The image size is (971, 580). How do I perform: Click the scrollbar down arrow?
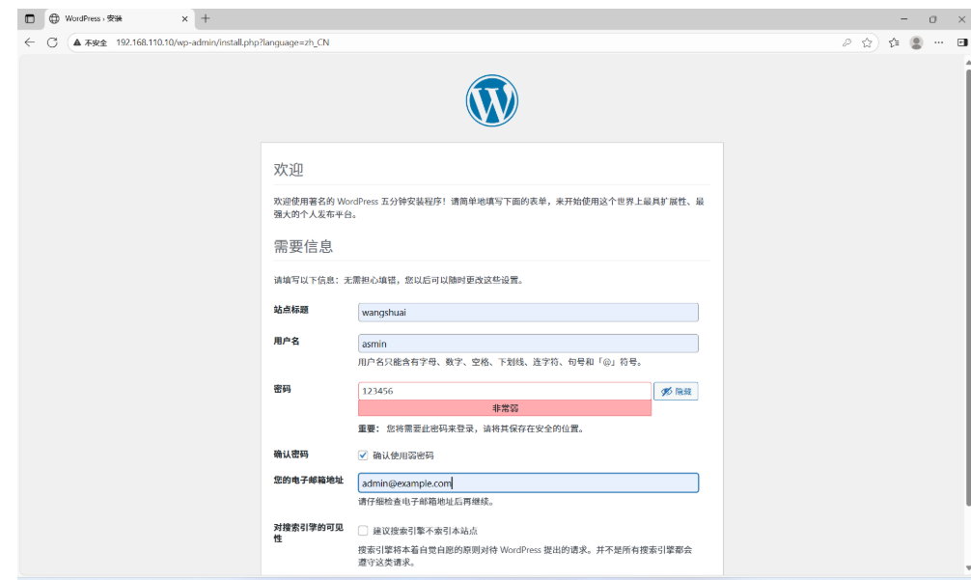[968, 567]
